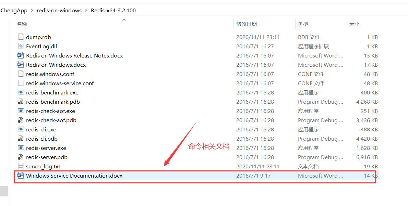Click the 19 KB size of server_log.txt
Viewport: 408px width, 206px height.
tap(371, 167)
